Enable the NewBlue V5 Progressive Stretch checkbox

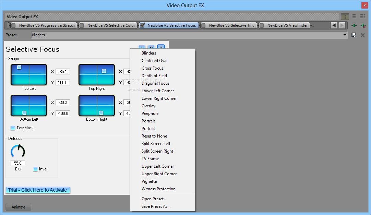[13, 25]
